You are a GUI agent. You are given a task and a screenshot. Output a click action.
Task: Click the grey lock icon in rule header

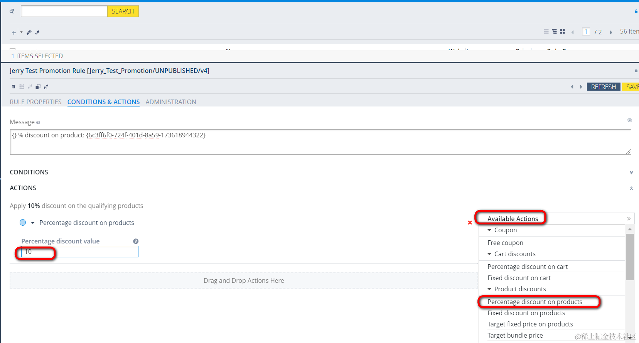tap(636, 71)
